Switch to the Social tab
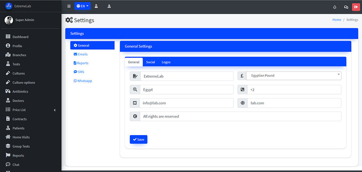The width and height of the screenshot is (362, 172). click(x=151, y=62)
